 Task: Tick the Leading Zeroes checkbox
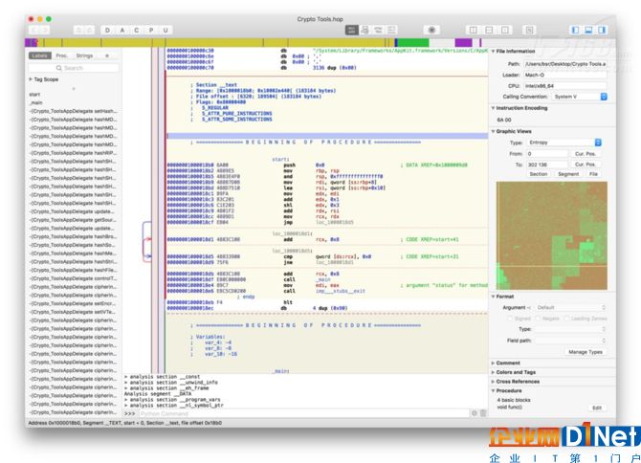[x=566, y=319]
